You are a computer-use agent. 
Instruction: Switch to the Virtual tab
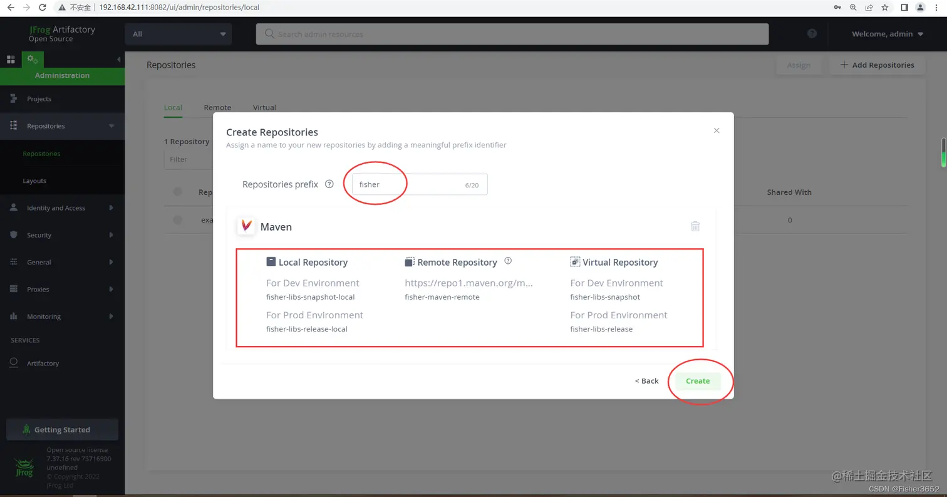(x=264, y=107)
